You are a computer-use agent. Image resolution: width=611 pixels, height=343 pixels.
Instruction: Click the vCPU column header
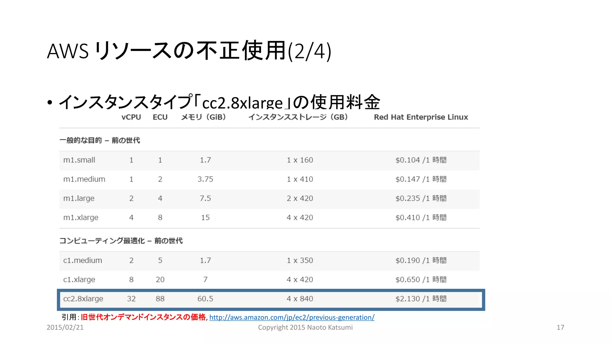click(x=131, y=117)
